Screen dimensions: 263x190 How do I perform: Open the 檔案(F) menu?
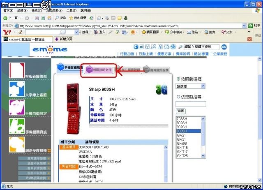point(8,11)
